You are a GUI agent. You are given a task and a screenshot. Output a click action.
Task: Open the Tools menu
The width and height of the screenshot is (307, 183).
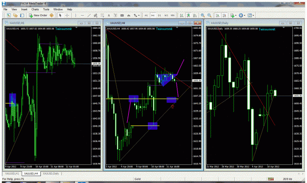click(46, 9)
